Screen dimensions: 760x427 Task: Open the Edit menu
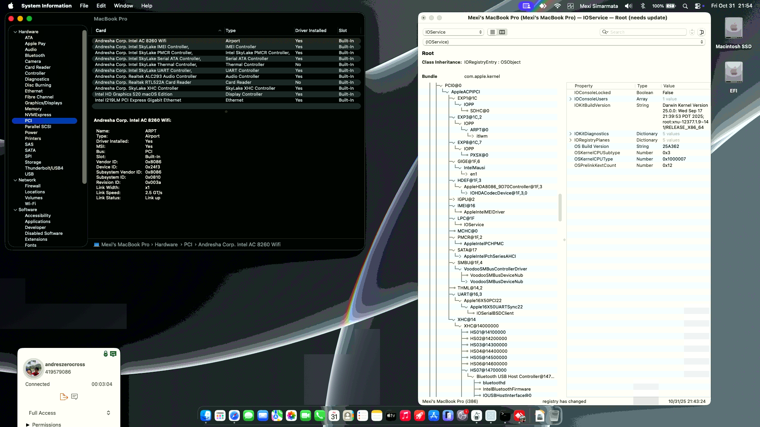(x=101, y=6)
